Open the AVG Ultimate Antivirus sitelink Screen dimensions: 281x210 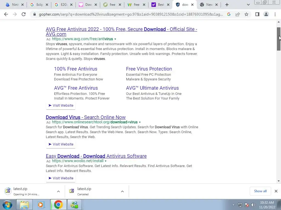[x=152, y=88]
